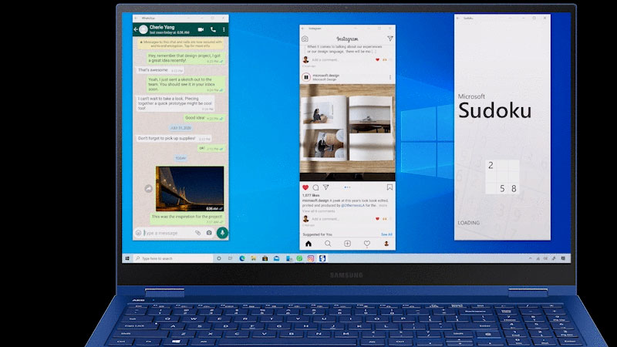This screenshot has height=347, width=617.
Task: Open Instagram new post tab
Action: tap(347, 244)
